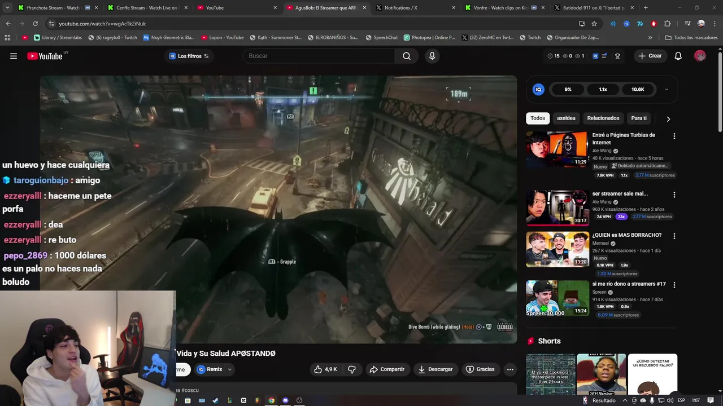
Task: Open a new browser tab with plus
Action: (x=646, y=8)
